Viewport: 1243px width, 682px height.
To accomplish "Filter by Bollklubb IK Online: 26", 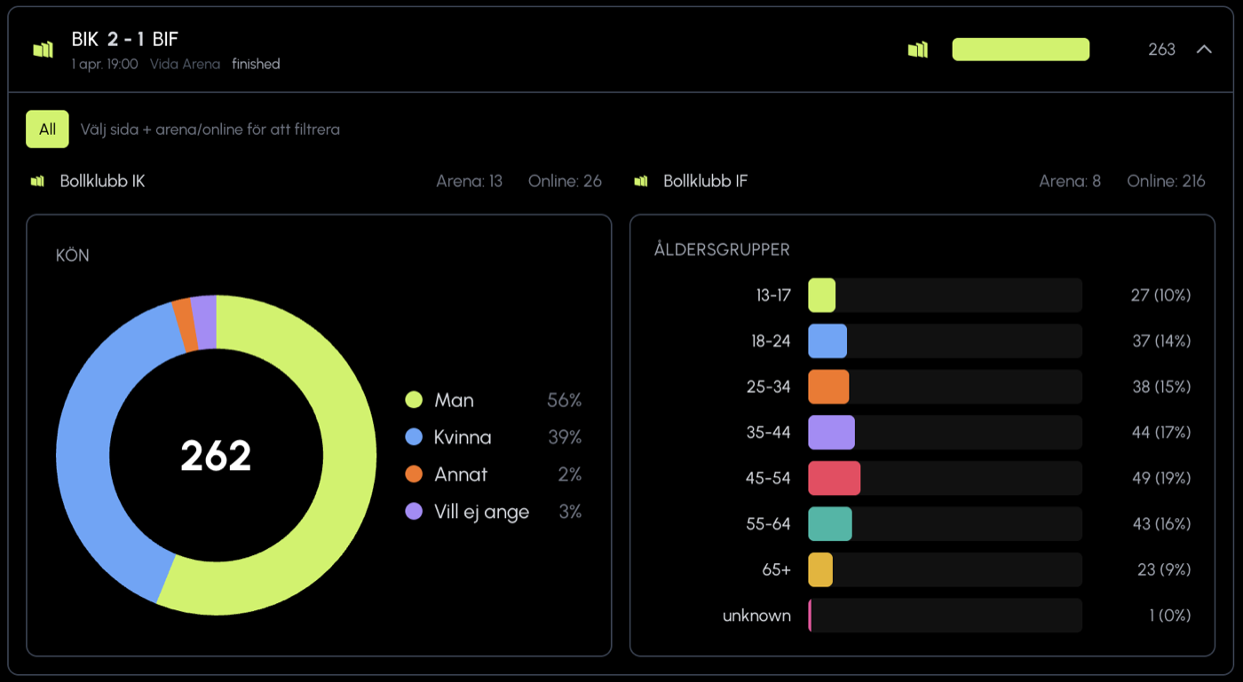I will click(x=565, y=181).
